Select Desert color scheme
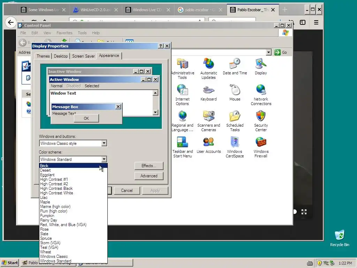The image size is (357, 268). [x=73, y=170]
